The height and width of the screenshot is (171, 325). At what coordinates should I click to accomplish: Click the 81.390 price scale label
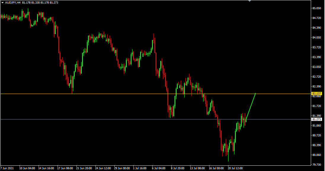point(317,116)
